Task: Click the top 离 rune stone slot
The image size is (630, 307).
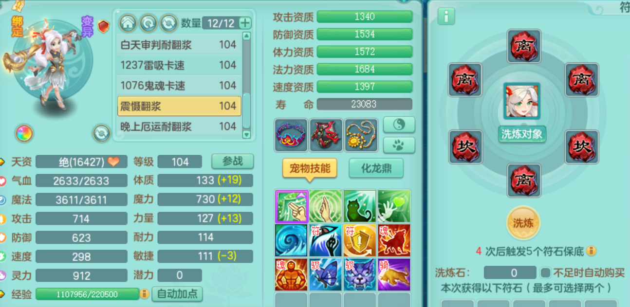Action: 524,46
